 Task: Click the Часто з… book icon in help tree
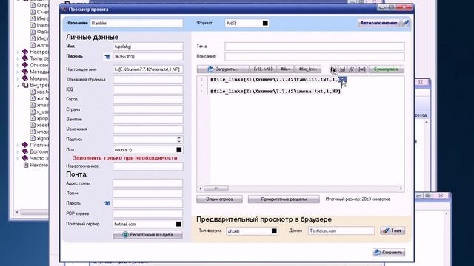[x=25, y=158]
